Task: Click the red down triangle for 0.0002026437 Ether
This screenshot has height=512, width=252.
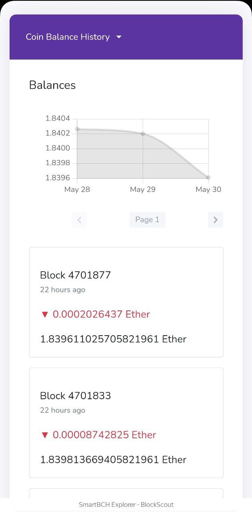Action: click(x=44, y=315)
